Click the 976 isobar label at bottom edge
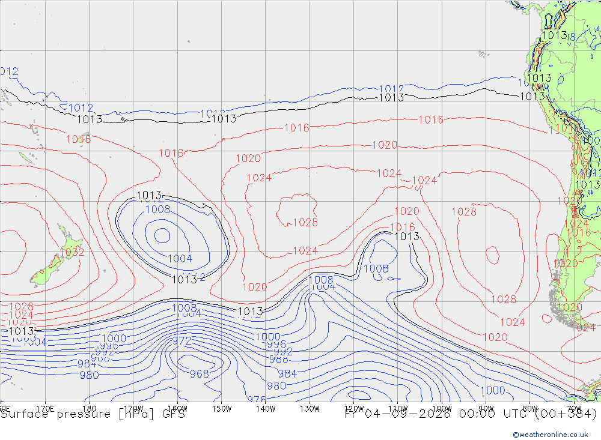This screenshot has width=601, height=440. tap(257, 399)
